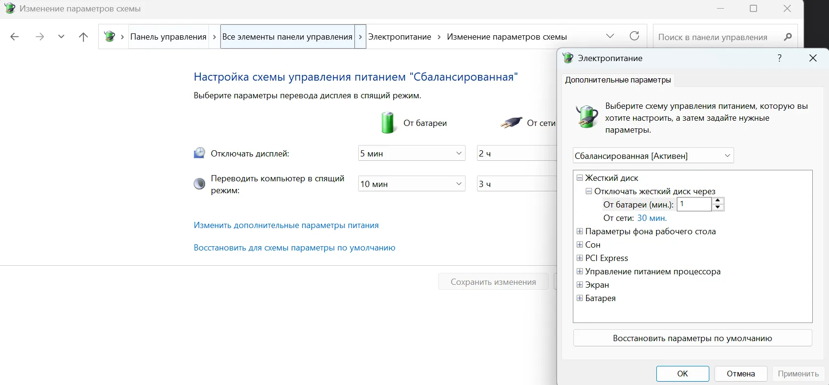The image size is (829, 385).
Task: Open the 'Электропитание' breadcrumb
Action: (400, 37)
